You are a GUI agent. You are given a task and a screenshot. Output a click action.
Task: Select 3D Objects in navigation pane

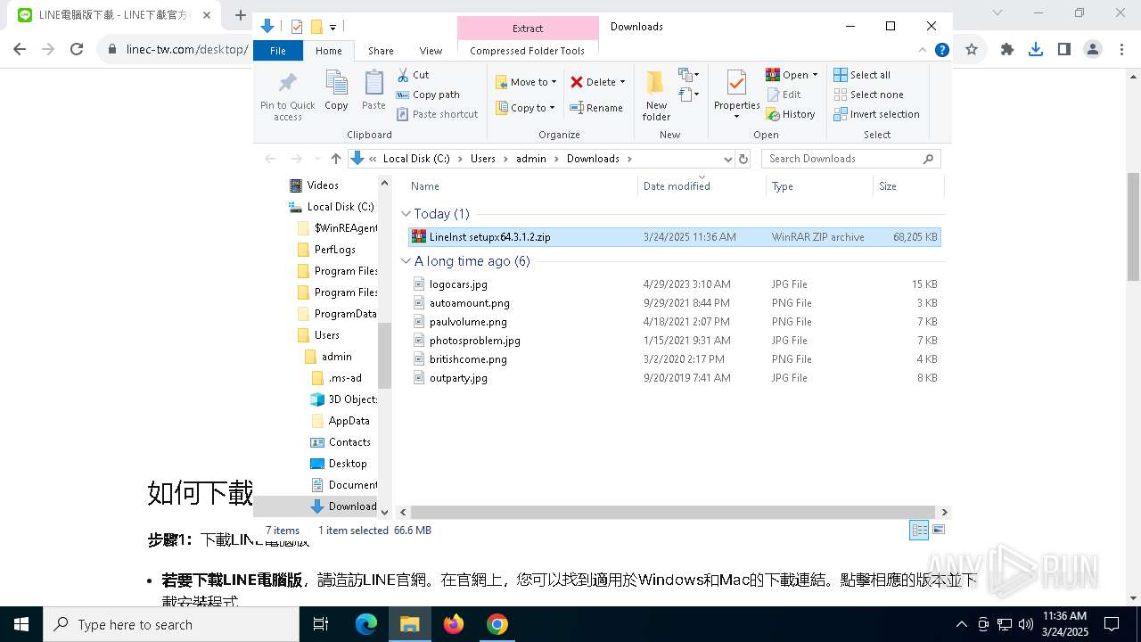tap(353, 399)
